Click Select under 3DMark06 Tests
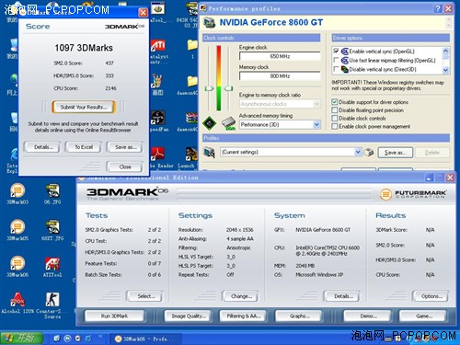This screenshot has width=460, height=345. coord(145,296)
